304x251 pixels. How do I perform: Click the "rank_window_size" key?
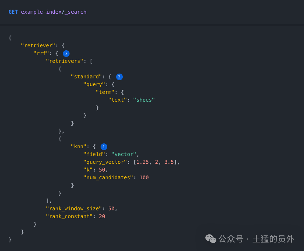[74, 208]
